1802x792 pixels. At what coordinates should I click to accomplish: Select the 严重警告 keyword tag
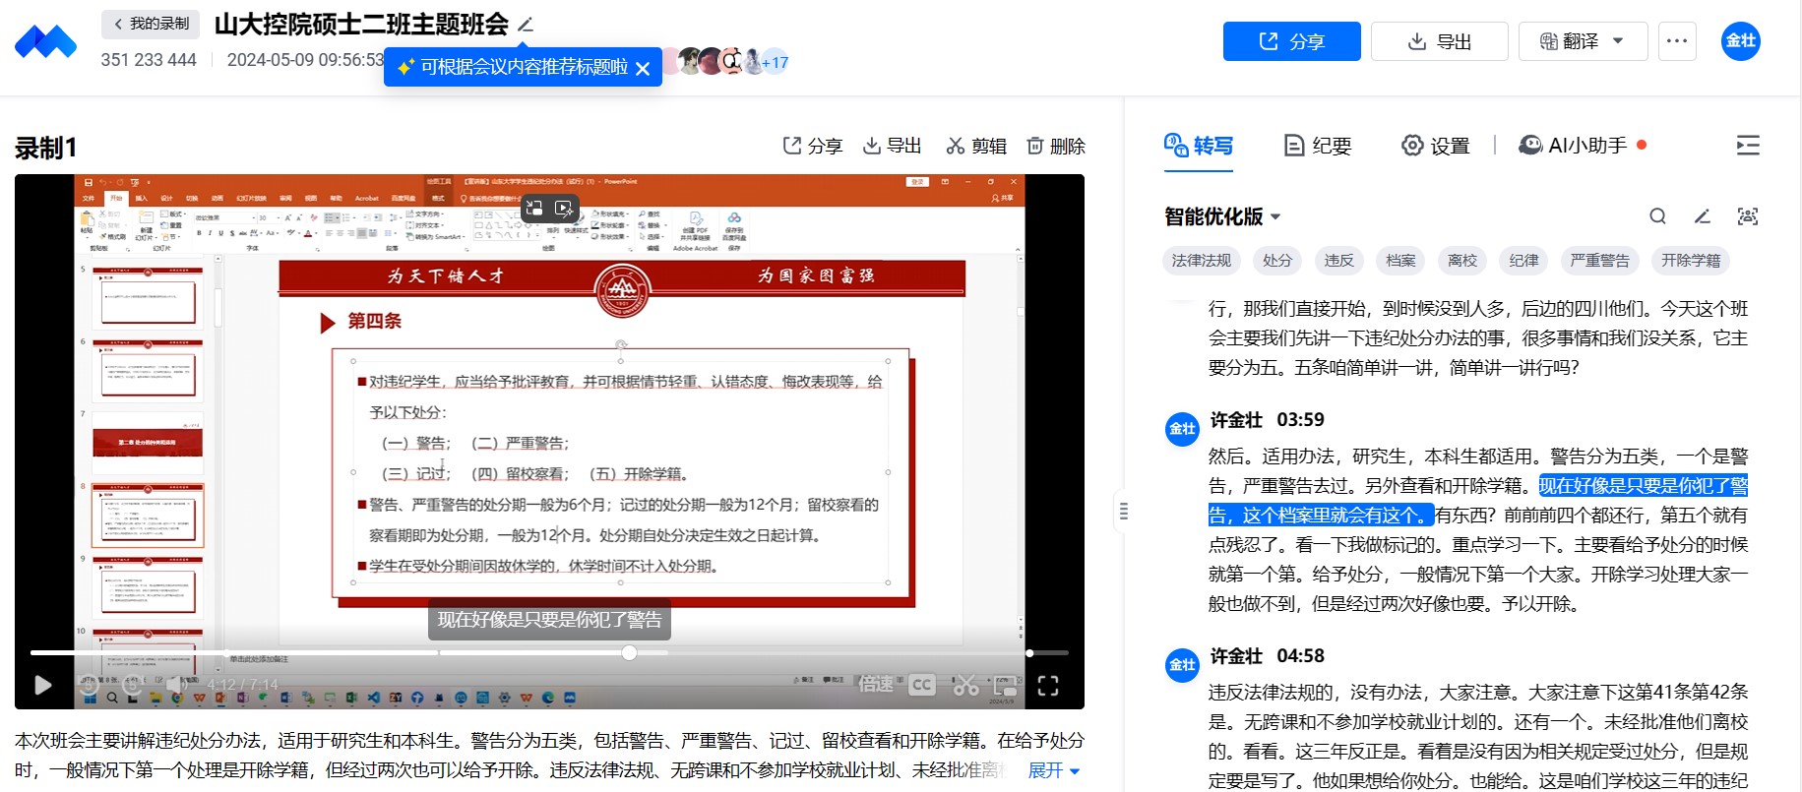pyautogui.click(x=1599, y=261)
